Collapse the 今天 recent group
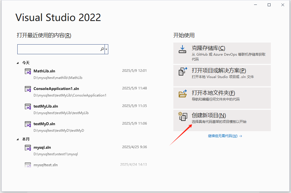The height and width of the screenshot is (193, 291). click(18, 63)
